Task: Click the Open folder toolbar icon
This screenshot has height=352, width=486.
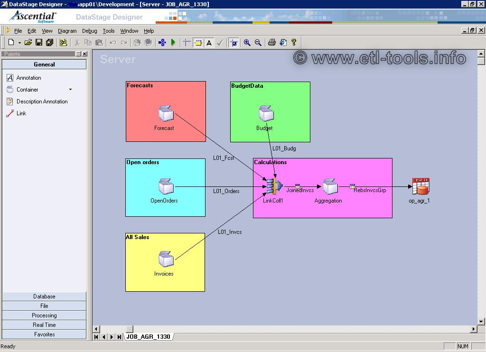Action: [x=28, y=42]
